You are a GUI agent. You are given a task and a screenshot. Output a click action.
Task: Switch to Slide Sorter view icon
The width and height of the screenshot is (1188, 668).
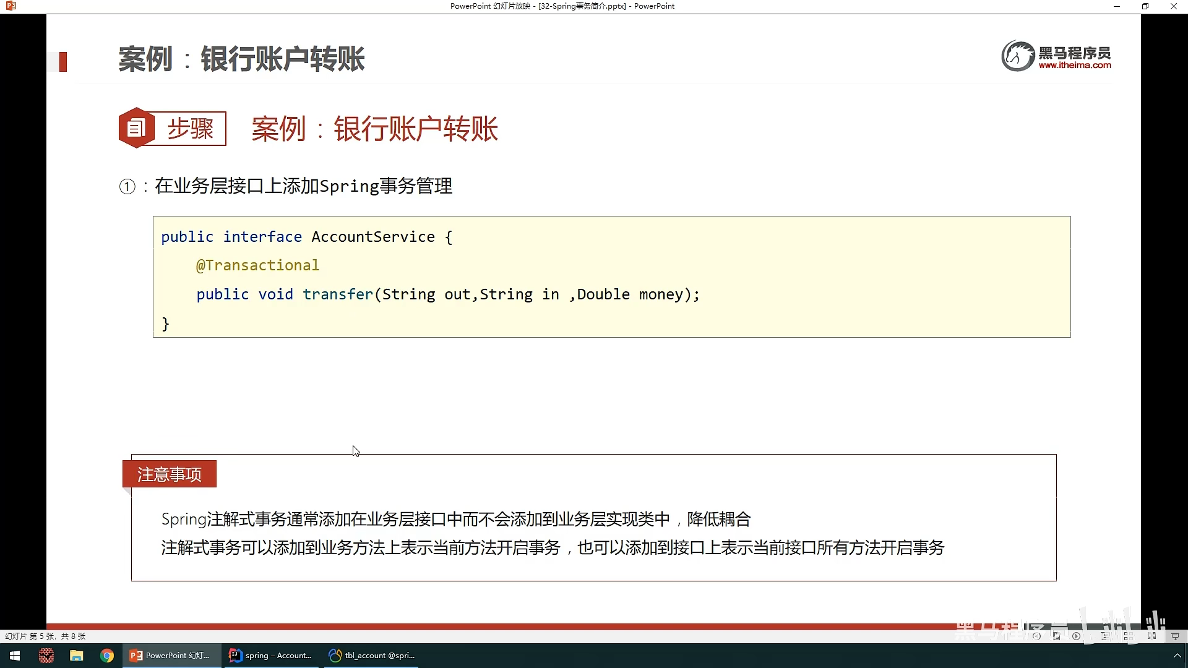click(1129, 636)
